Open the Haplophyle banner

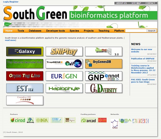pyautogui.click(x=64, y=88)
